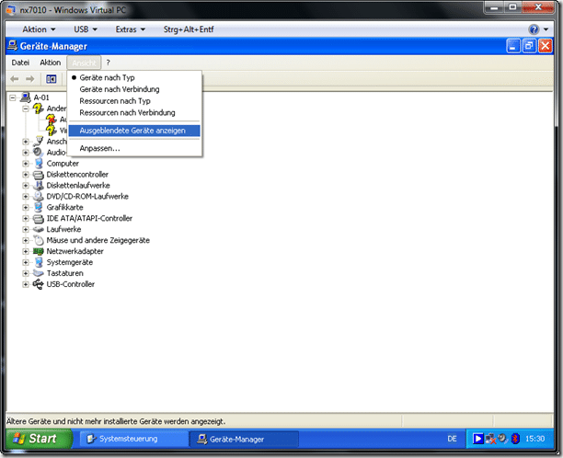The height and width of the screenshot is (458, 563).
Task: Click the network disconnected tray icon
Action: pos(490,439)
